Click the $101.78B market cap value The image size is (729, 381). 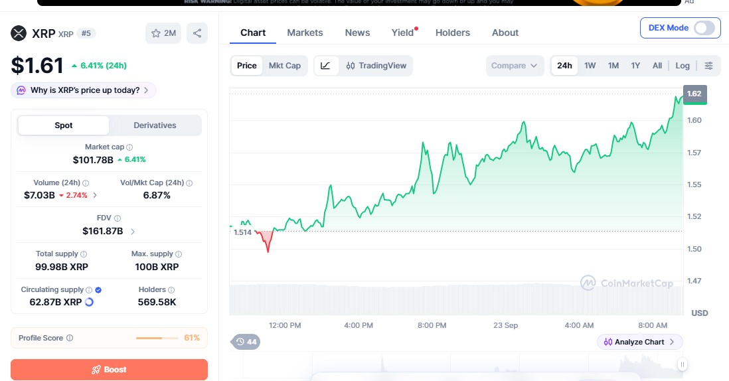(x=93, y=160)
